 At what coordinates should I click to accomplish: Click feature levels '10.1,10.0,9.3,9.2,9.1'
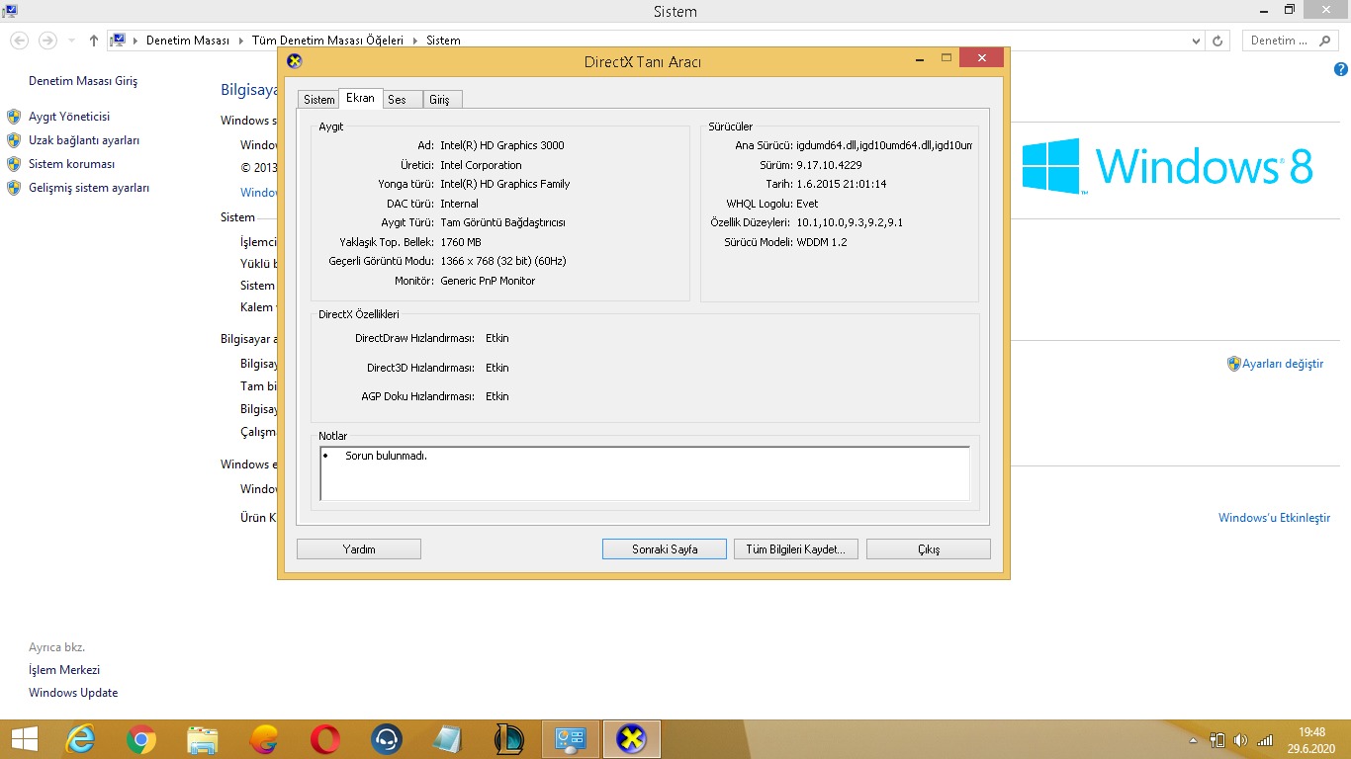coord(850,222)
